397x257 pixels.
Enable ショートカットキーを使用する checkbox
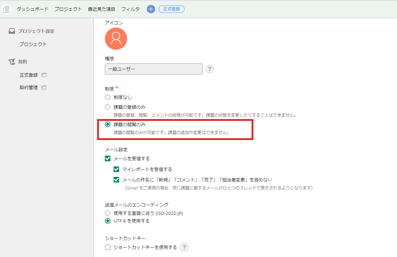click(108, 247)
